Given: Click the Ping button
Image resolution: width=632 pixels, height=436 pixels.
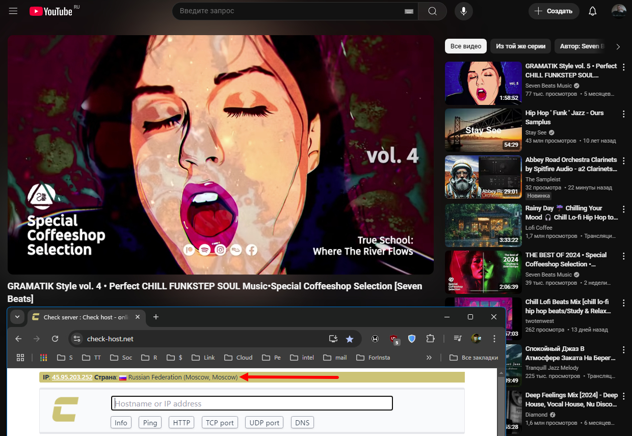Looking at the screenshot, I should (x=150, y=423).
